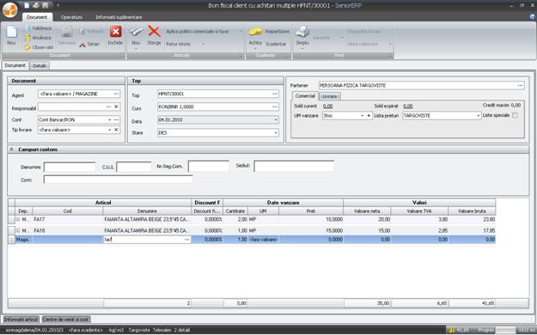Select the Document ribbon tab

[x=37, y=17]
